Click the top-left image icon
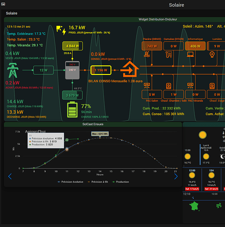The height and width of the screenshot is (227, 225). 3,4
